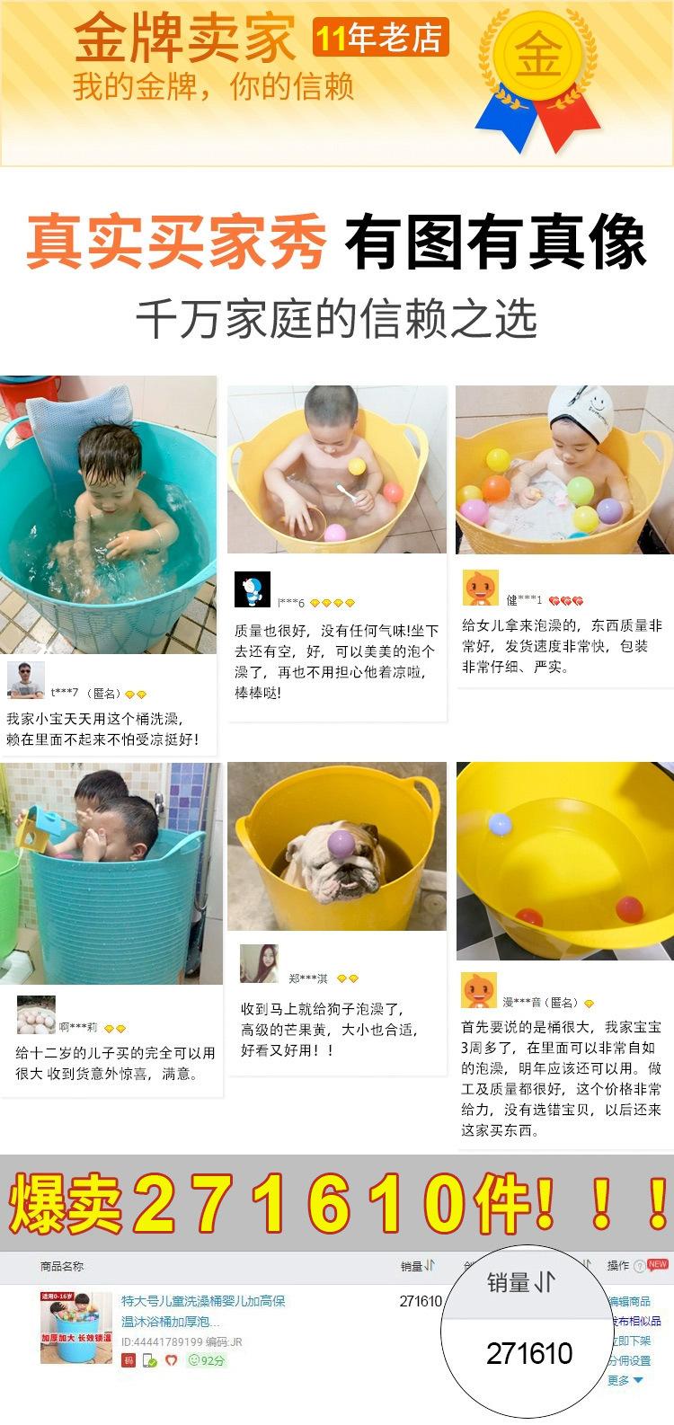The image size is (674, 1425).
Task: Click the help question mark beside 操作
Action: 639,1266
